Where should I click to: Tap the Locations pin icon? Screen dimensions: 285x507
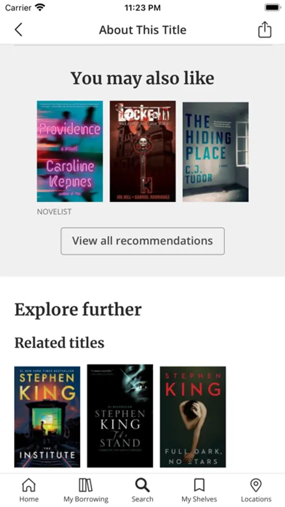click(256, 485)
